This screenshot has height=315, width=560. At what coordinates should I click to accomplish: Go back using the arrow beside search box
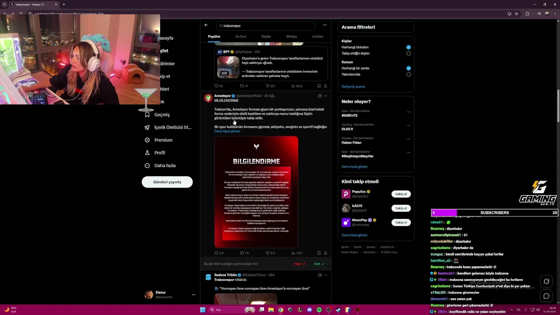(x=206, y=25)
